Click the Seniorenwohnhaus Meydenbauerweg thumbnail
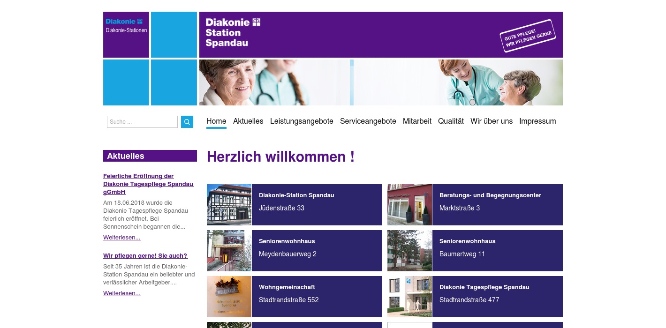This screenshot has width=666, height=328. coord(229,251)
